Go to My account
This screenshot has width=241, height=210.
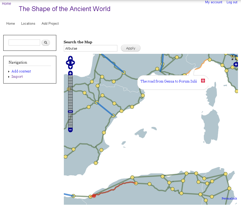[x=214, y=2]
